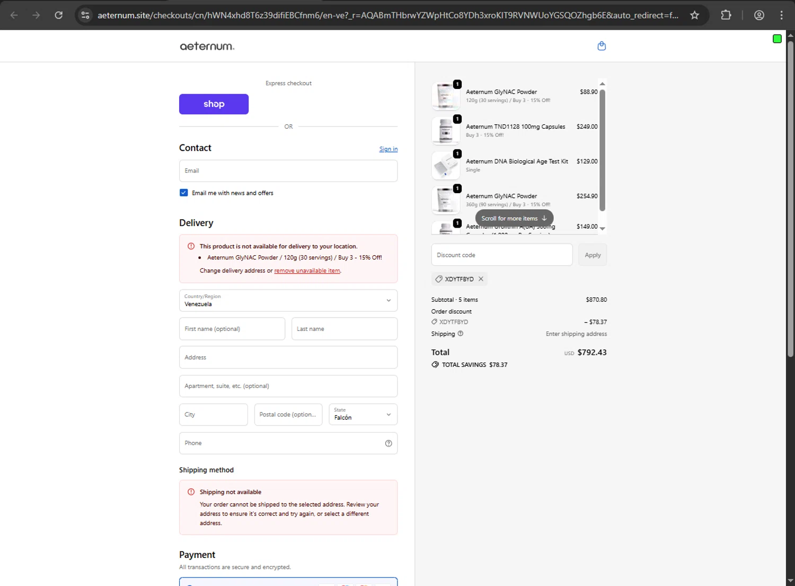Apply the discount code
Screen dimensions: 795x586
click(x=593, y=255)
